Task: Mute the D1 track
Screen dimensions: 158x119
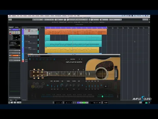Action: [x=25, y=36]
